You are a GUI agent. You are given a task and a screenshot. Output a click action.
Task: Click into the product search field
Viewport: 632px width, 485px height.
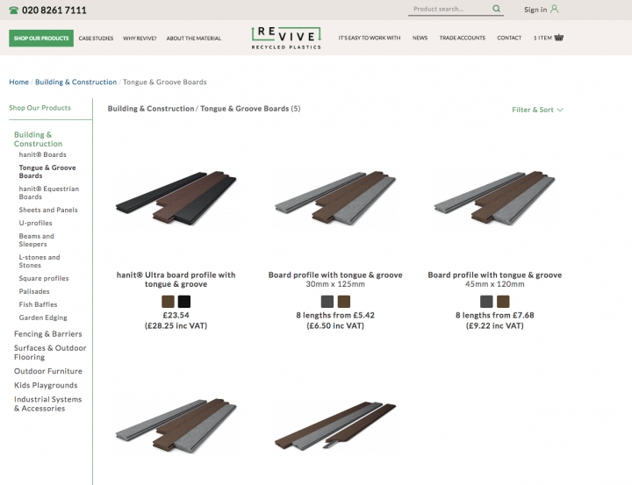[449, 10]
